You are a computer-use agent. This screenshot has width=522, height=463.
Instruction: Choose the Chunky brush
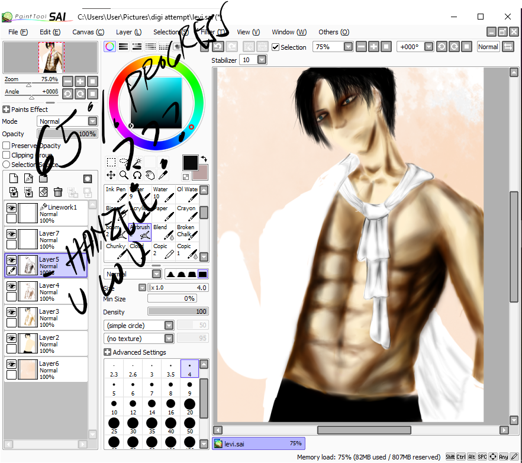pyautogui.click(x=116, y=251)
